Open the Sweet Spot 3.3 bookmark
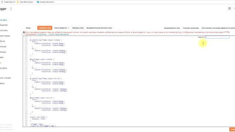Image resolution: width=235 pixels, height=132 pixels. [x=8, y=2]
